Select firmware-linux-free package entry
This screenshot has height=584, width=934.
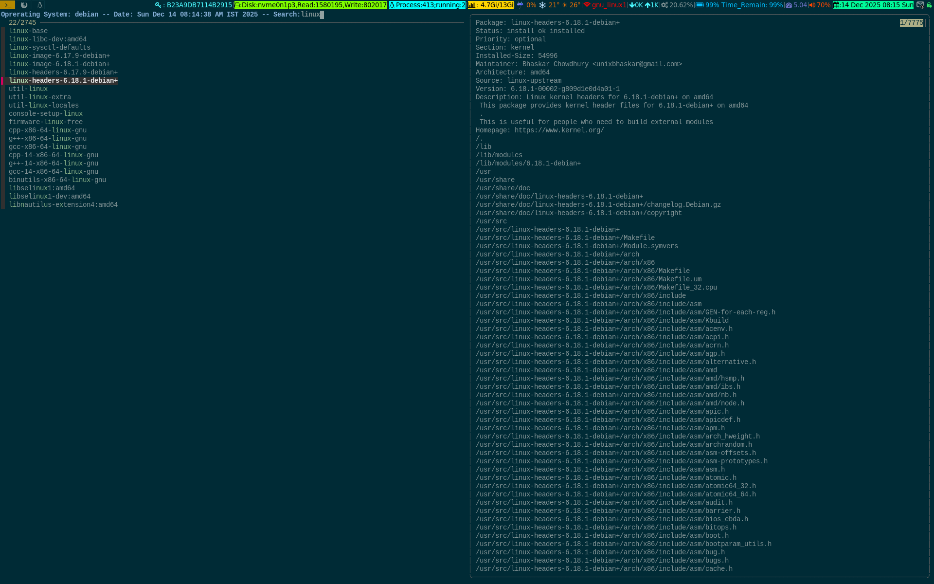click(46, 122)
